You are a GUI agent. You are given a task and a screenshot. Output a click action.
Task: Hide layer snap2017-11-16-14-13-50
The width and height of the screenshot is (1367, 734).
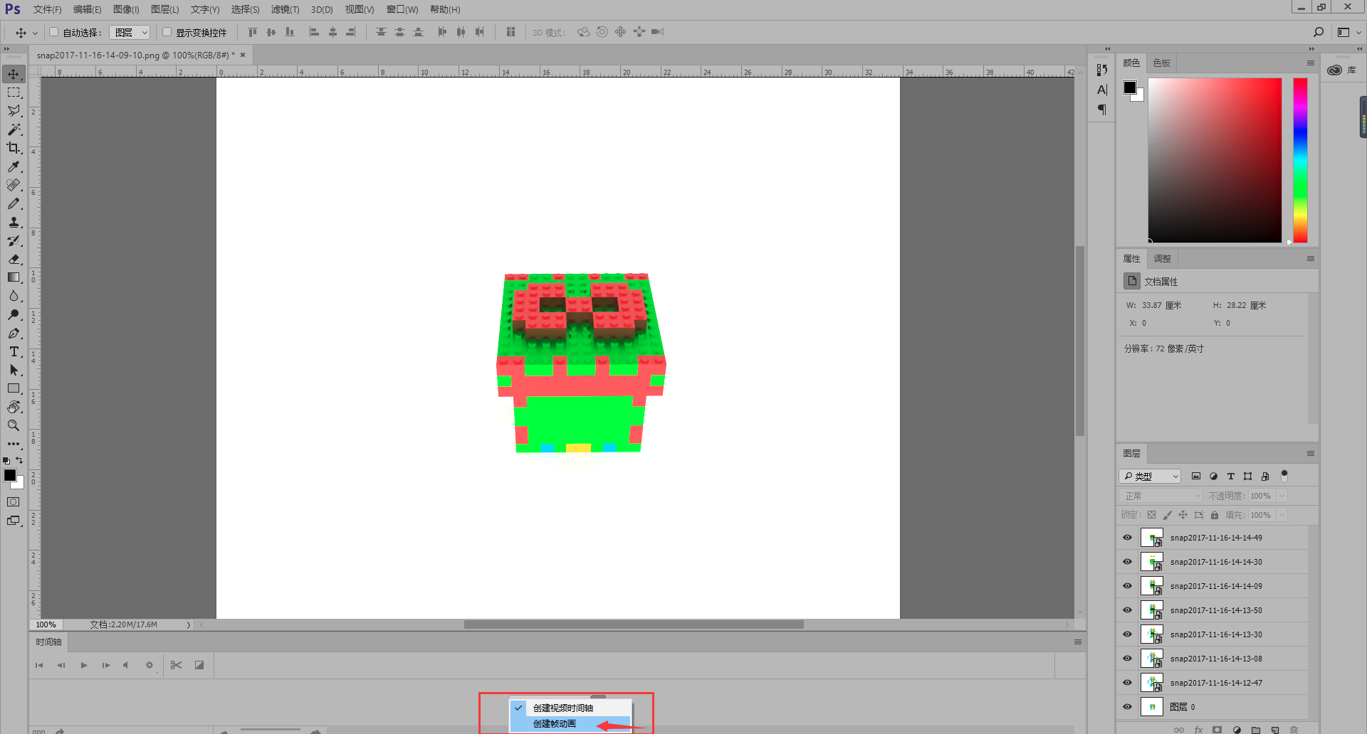1127,610
